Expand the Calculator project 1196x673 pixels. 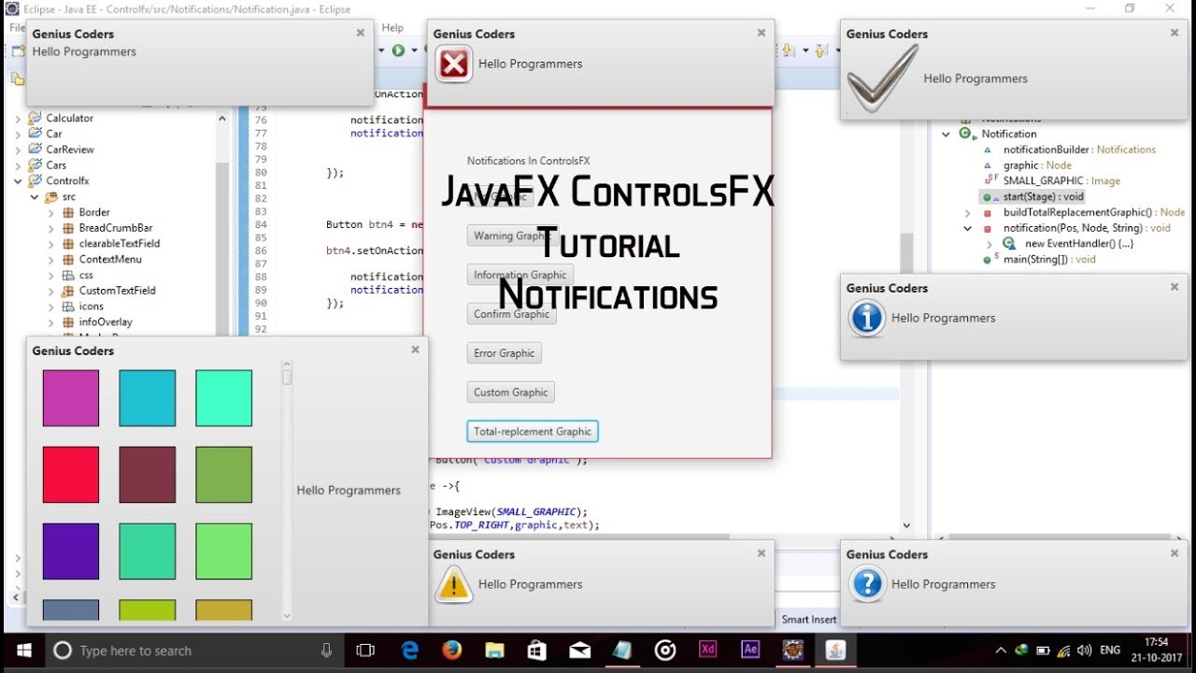[x=18, y=119]
